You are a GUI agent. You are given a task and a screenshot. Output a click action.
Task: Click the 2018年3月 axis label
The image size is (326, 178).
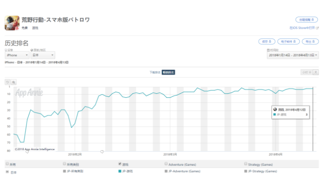click(x=170, y=154)
